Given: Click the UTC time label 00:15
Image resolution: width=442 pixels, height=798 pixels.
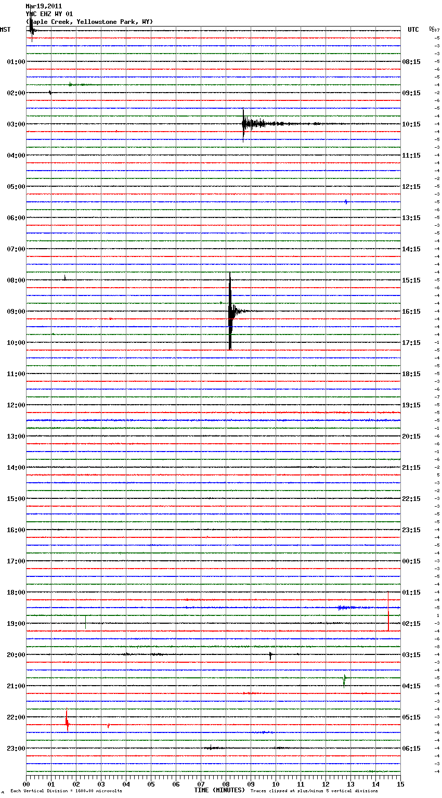Looking at the screenshot, I should click(x=411, y=561).
